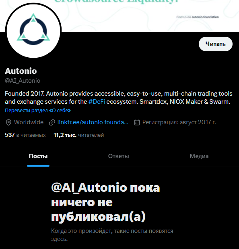Viewport: 239px width, 249px height.
Task: Click the Autonio display name heading
Action: click(21, 71)
